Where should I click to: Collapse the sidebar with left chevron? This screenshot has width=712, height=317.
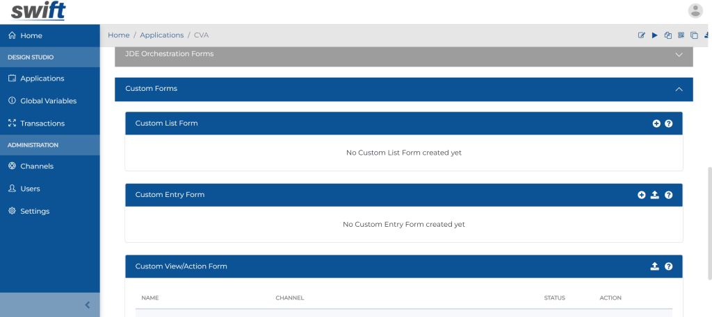(x=88, y=305)
